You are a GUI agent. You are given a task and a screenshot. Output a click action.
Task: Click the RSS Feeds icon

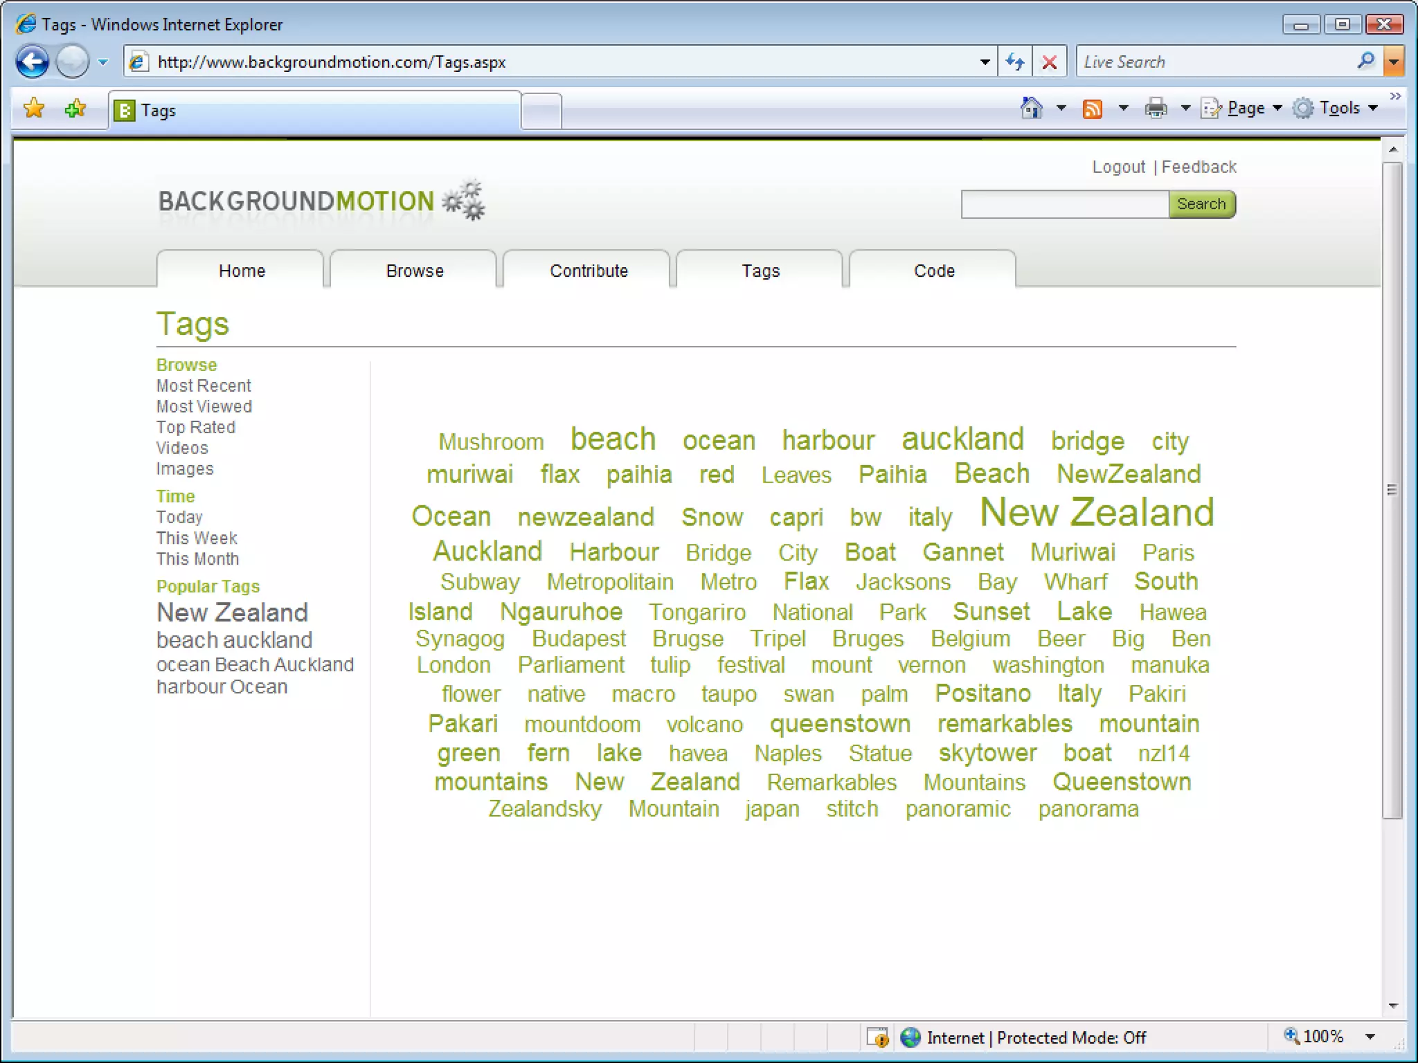[x=1092, y=109]
